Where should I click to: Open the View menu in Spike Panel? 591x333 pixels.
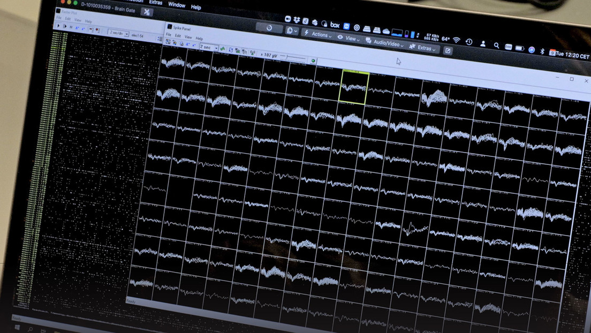pos(188,37)
